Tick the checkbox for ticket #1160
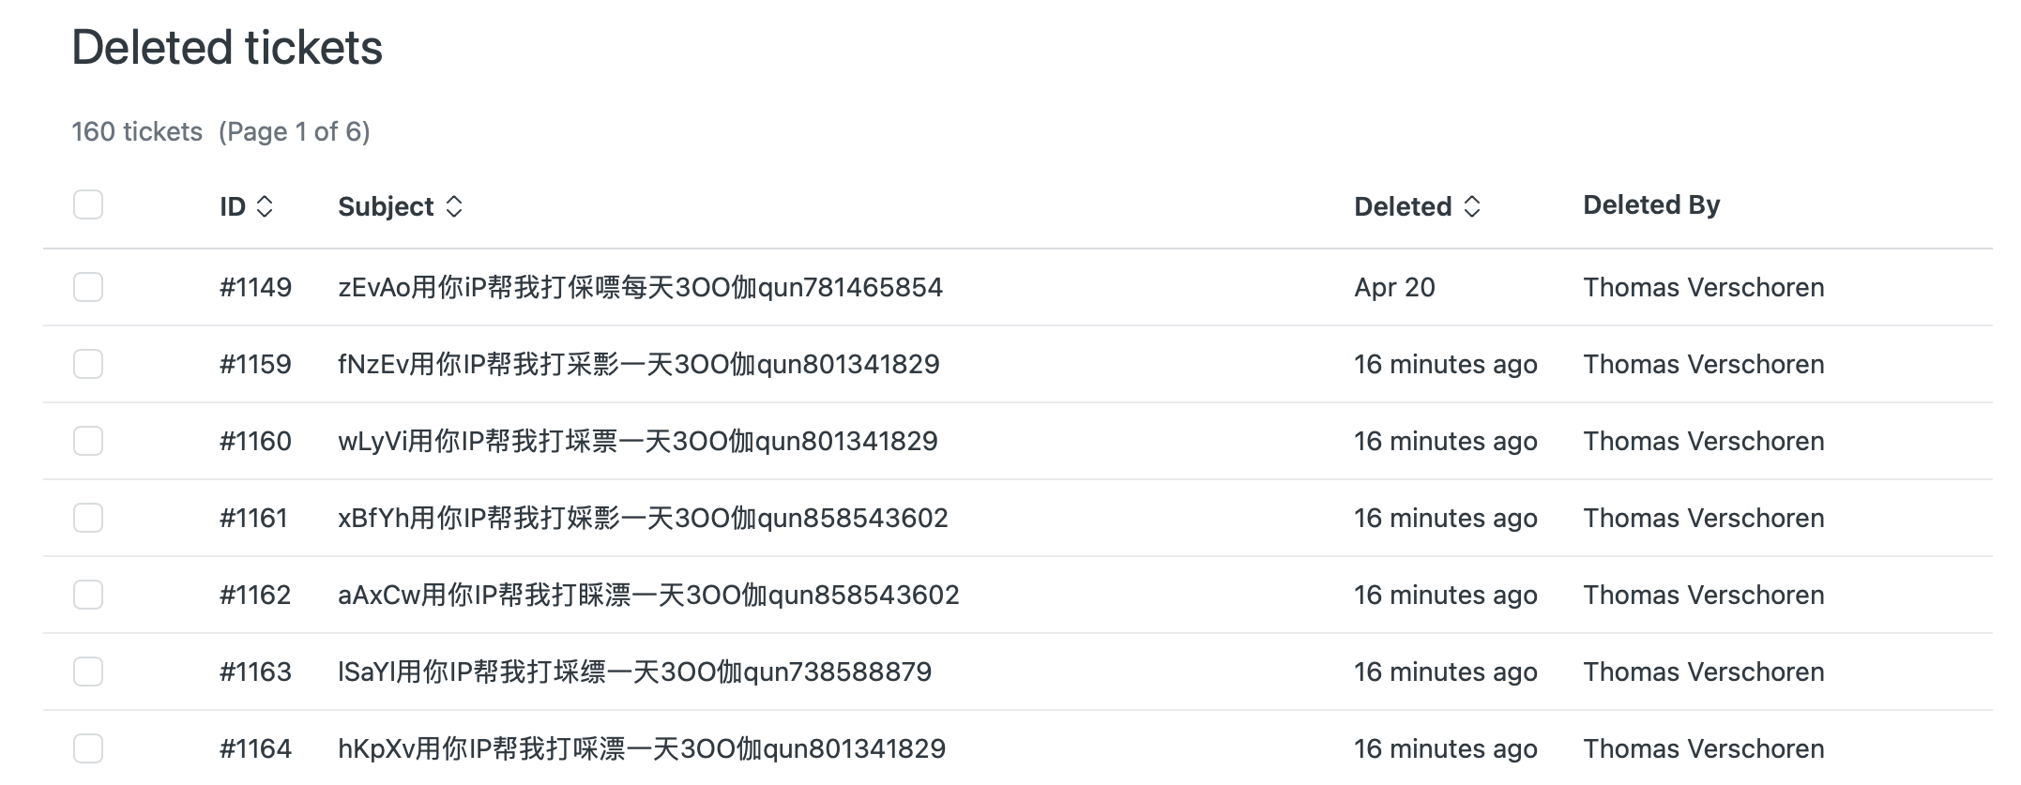 click(x=88, y=441)
